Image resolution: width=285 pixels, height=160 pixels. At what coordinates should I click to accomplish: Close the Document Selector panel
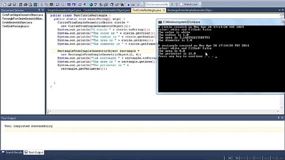pyautogui.click(x=43, y=10)
